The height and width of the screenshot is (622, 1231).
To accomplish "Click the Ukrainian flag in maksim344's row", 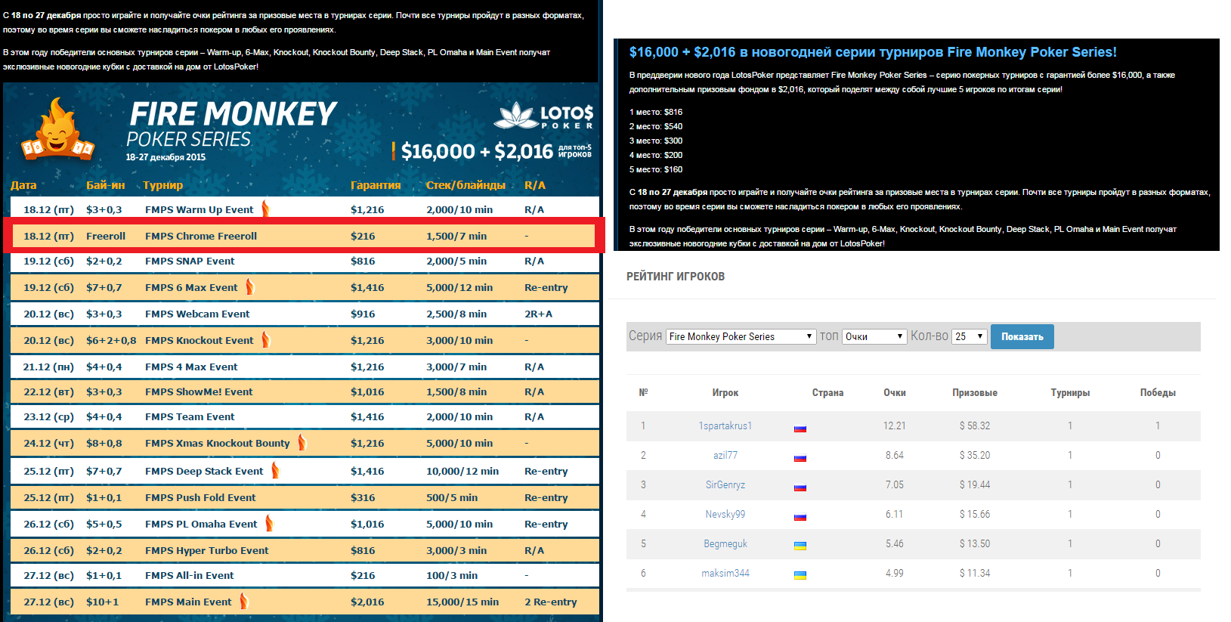I will tap(800, 575).
